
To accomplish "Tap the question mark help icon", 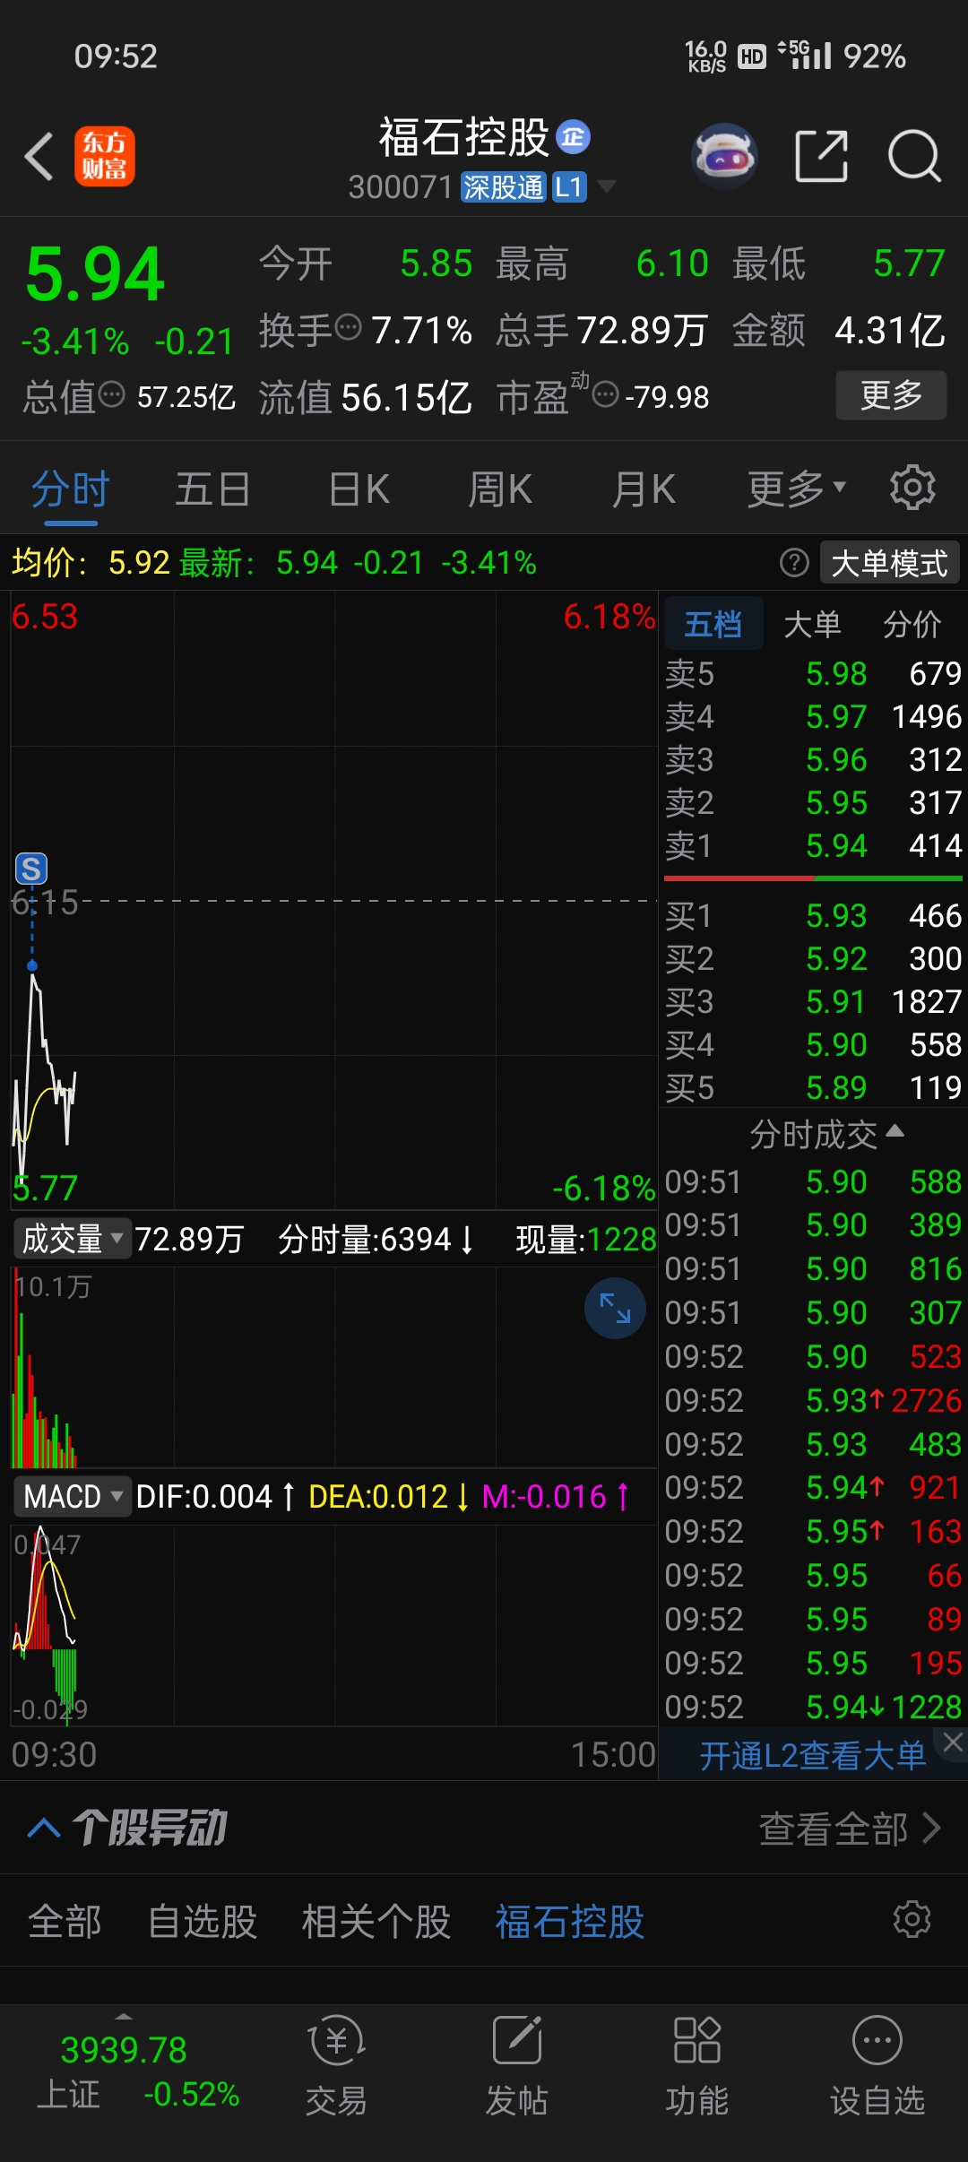I will tap(794, 563).
